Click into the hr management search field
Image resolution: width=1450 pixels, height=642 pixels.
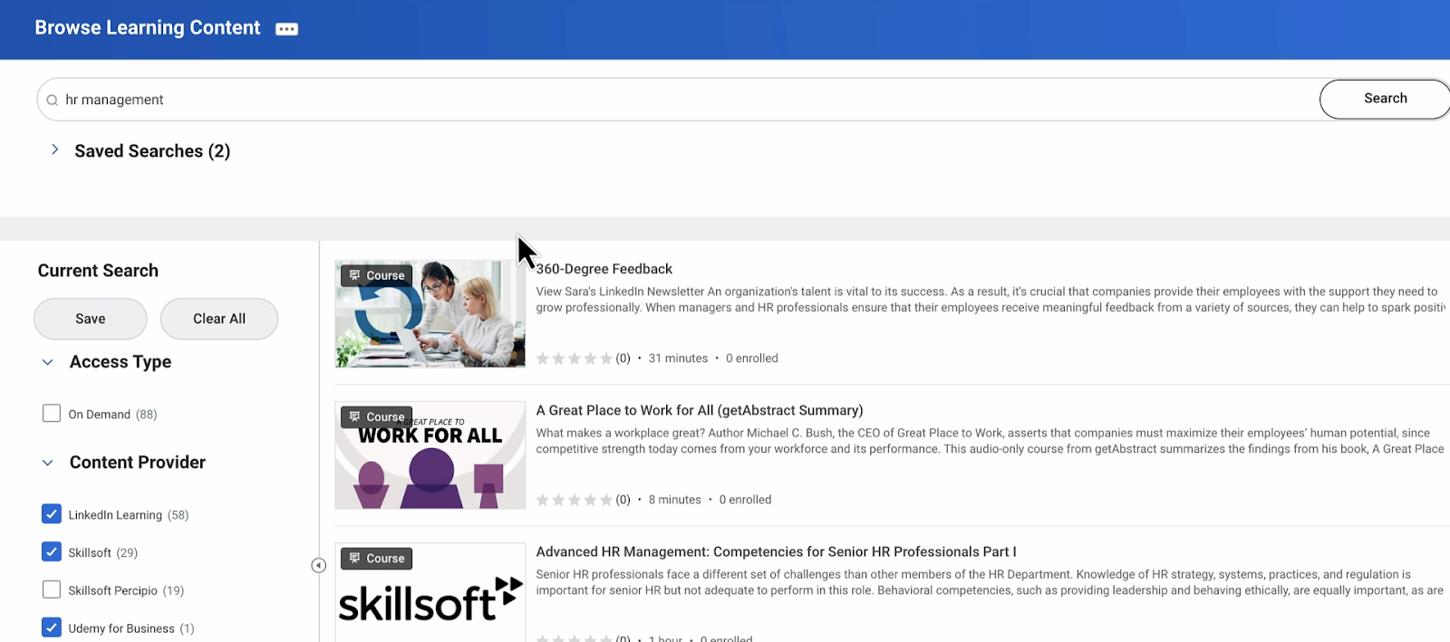pyautogui.click(x=634, y=100)
